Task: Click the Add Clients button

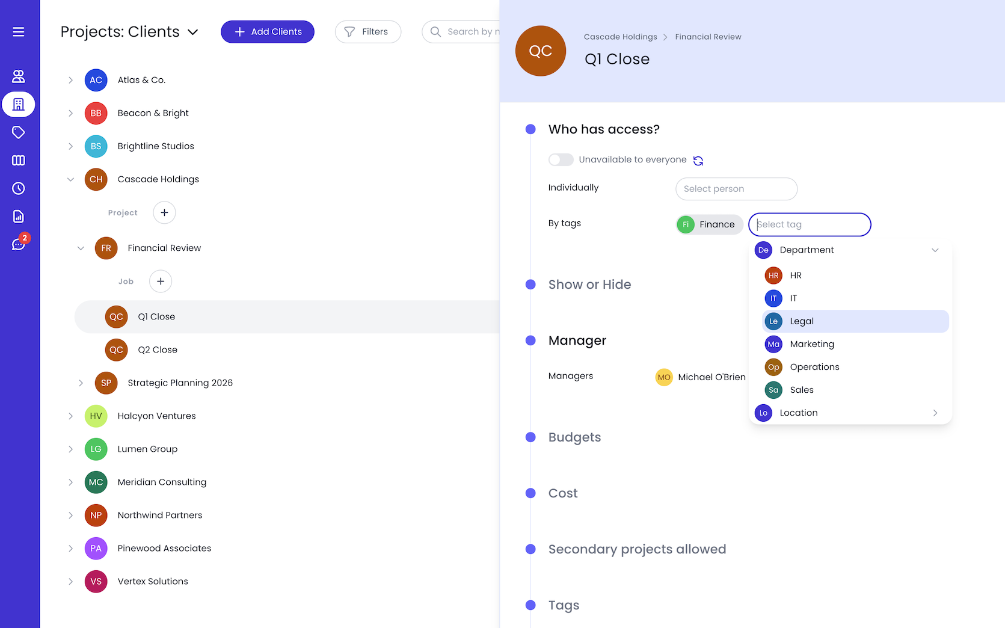Action: tap(268, 32)
